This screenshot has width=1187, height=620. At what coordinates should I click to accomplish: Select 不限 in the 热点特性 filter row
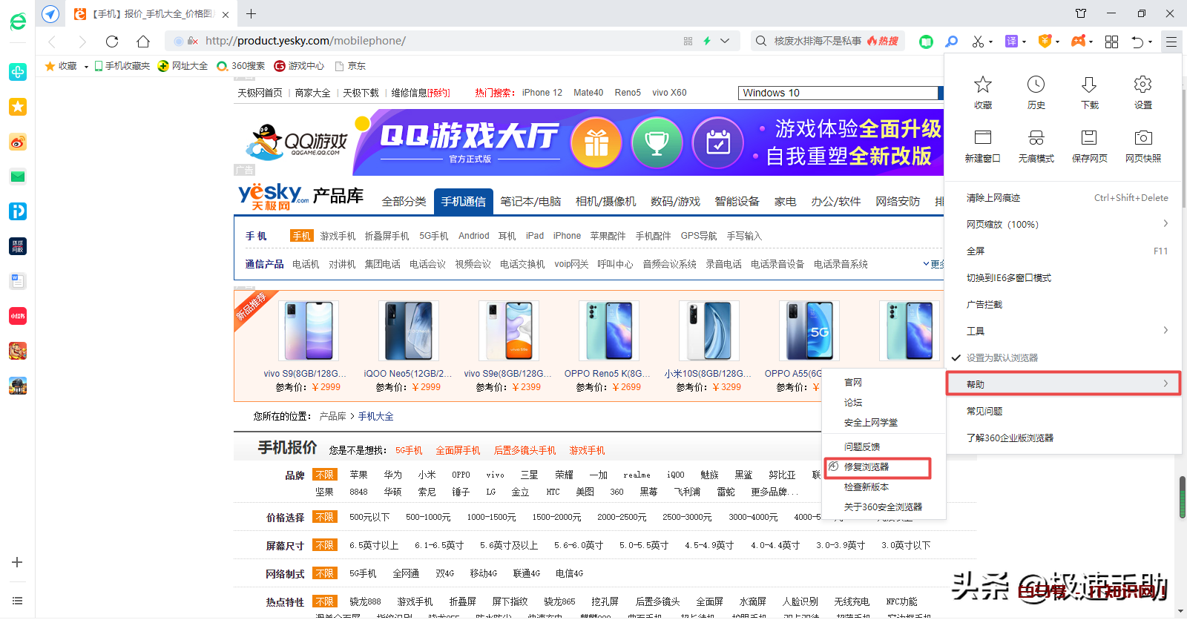[324, 601]
